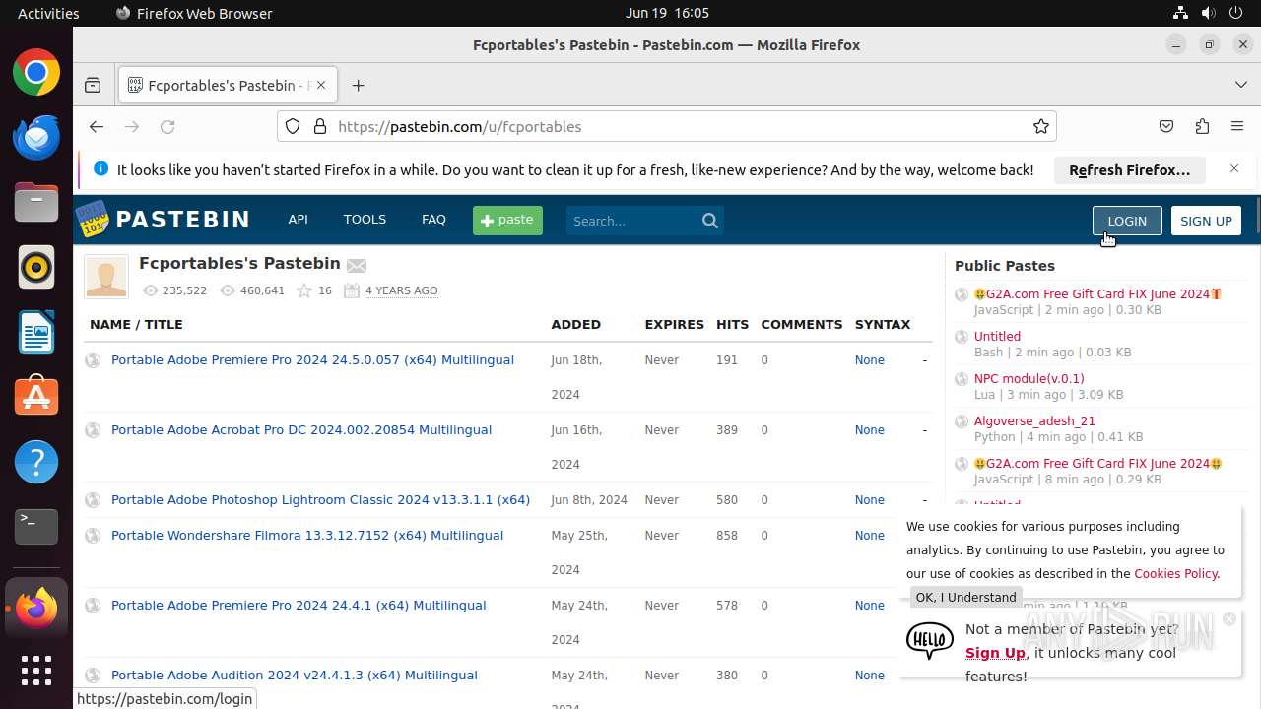The image size is (1261, 709).
Task: Open Portable Adobe Audition 2024 paste
Action: [x=295, y=676]
